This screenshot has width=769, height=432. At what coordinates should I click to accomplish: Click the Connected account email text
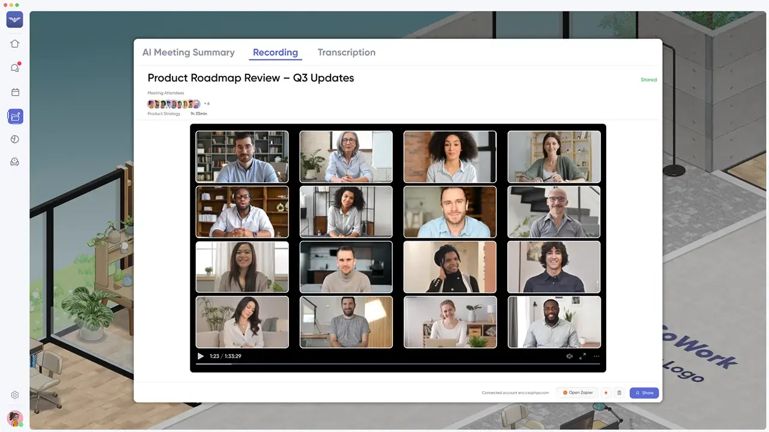pyautogui.click(x=515, y=393)
